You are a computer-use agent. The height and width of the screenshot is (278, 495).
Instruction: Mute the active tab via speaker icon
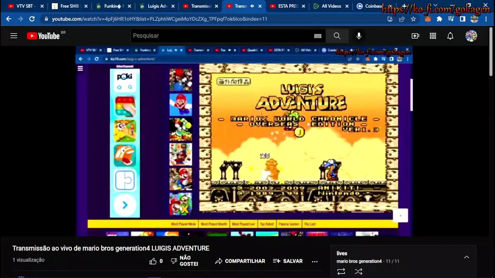pyautogui.click(x=252, y=6)
